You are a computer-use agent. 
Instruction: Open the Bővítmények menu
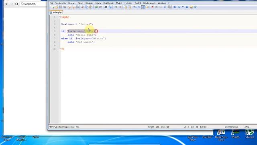coord(149,3)
